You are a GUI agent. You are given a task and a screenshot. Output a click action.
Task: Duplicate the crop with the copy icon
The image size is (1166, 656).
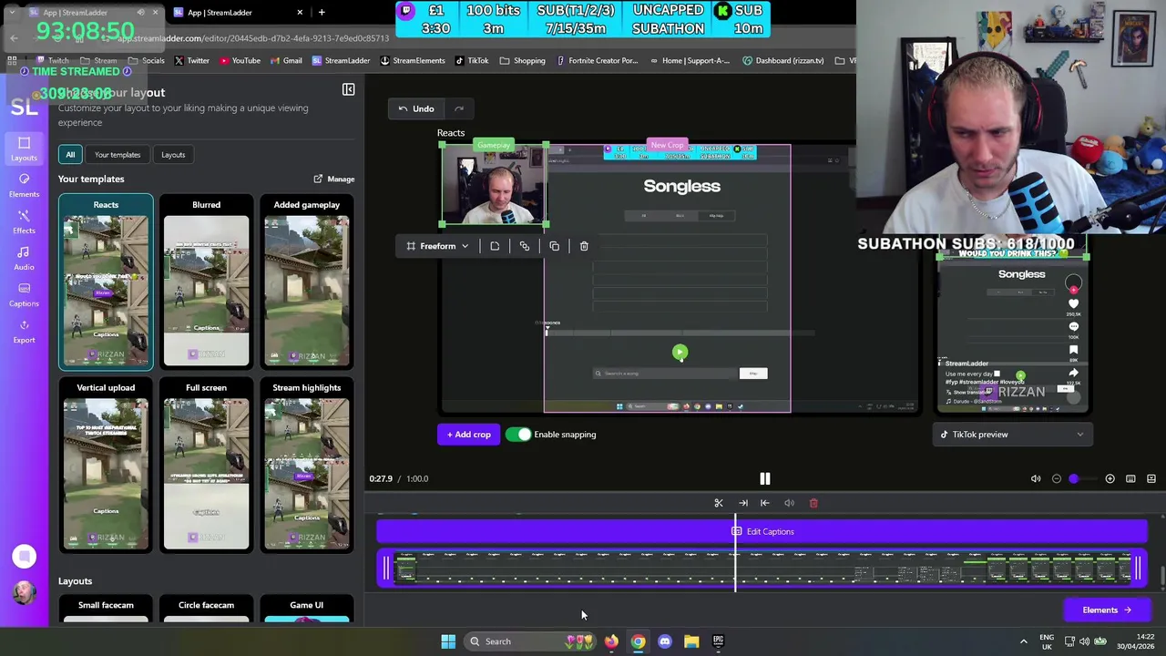point(554,246)
